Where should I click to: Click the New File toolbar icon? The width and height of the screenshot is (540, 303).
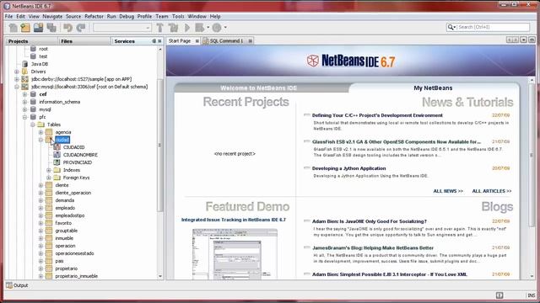tap(13, 28)
